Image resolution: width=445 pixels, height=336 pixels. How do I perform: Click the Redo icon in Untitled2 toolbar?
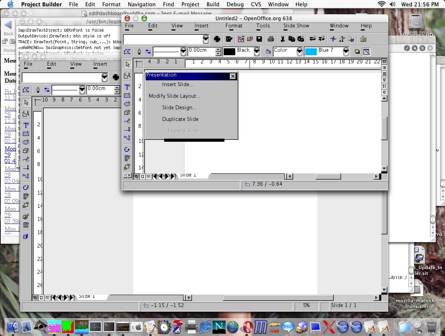click(x=321, y=39)
